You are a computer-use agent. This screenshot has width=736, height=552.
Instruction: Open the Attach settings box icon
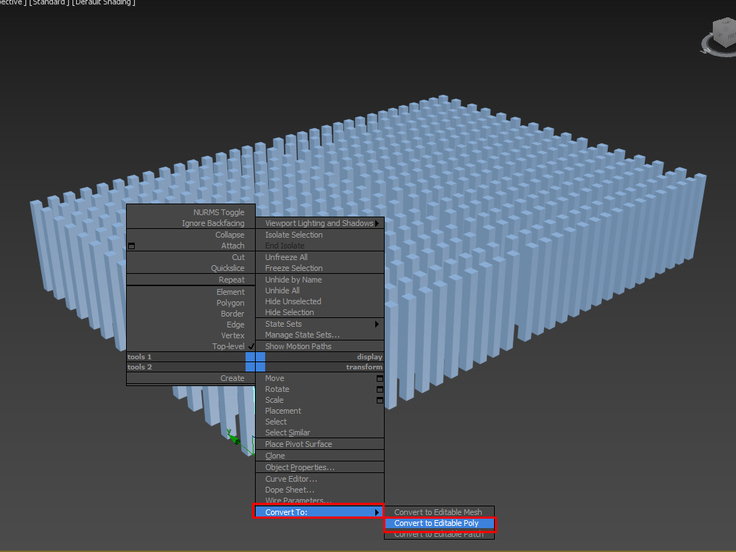pos(131,246)
